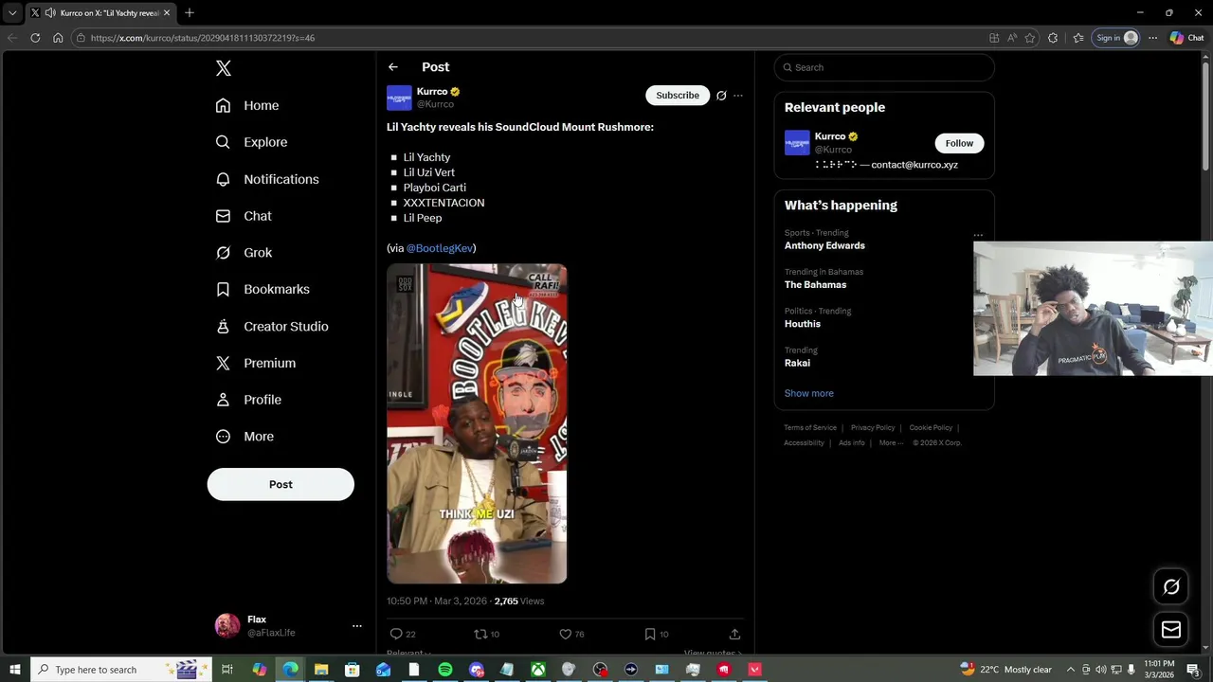Open the Explore page
The width and height of the screenshot is (1213, 682).
click(x=251, y=142)
